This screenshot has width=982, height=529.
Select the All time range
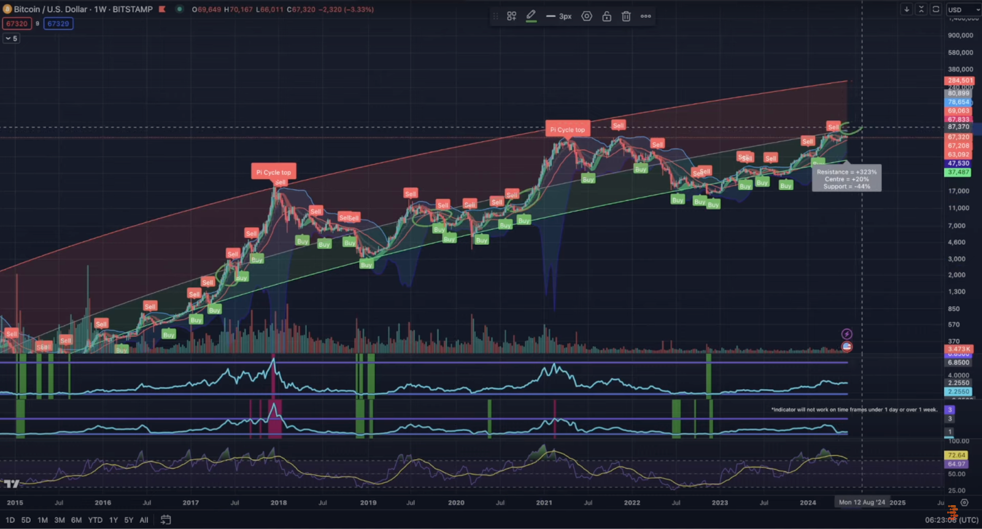144,520
